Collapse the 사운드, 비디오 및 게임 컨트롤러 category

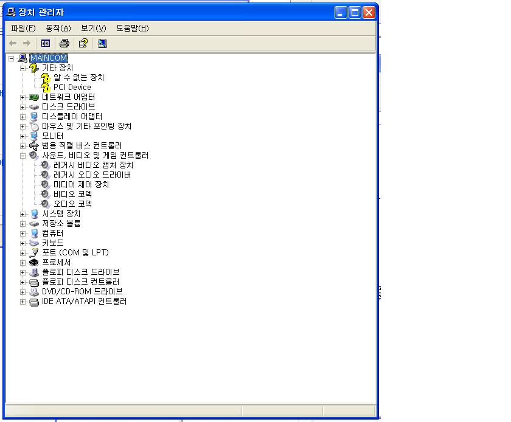[23, 156]
